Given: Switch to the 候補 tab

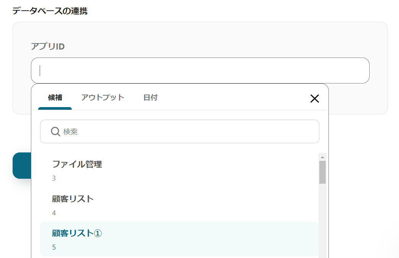Looking at the screenshot, I should pos(55,98).
